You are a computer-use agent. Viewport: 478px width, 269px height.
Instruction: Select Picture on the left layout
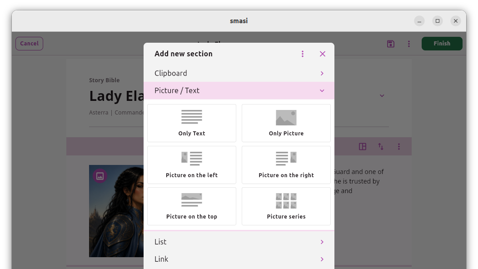pyautogui.click(x=192, y=165)
